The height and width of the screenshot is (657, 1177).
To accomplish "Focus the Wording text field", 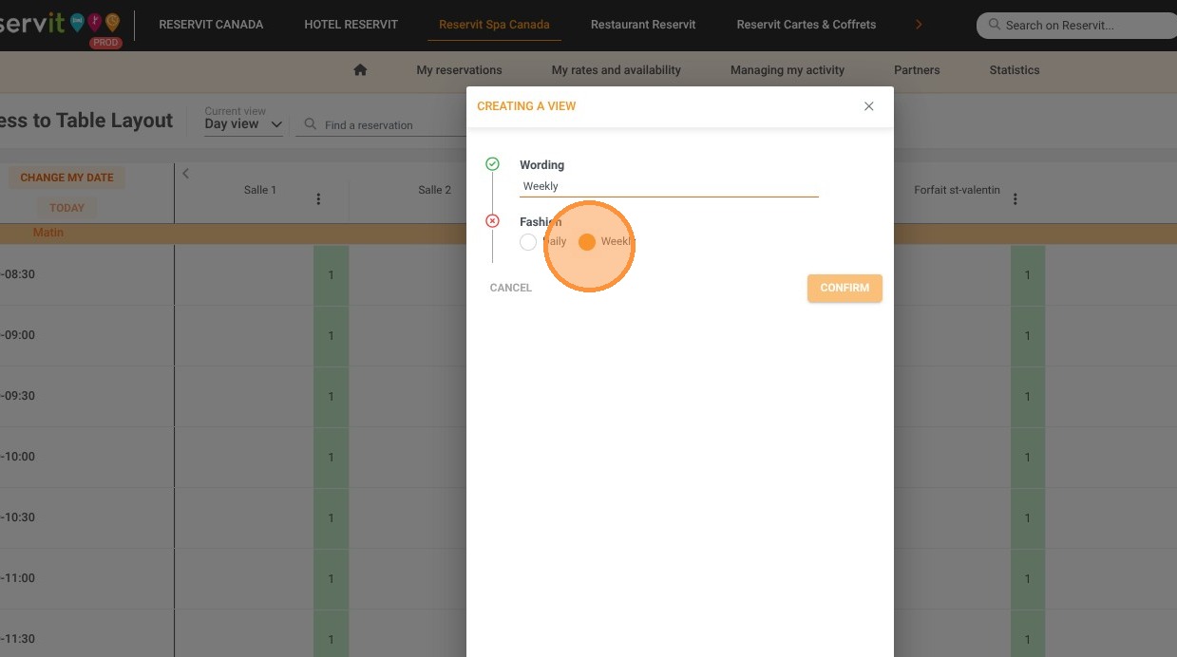I will 669,187.
